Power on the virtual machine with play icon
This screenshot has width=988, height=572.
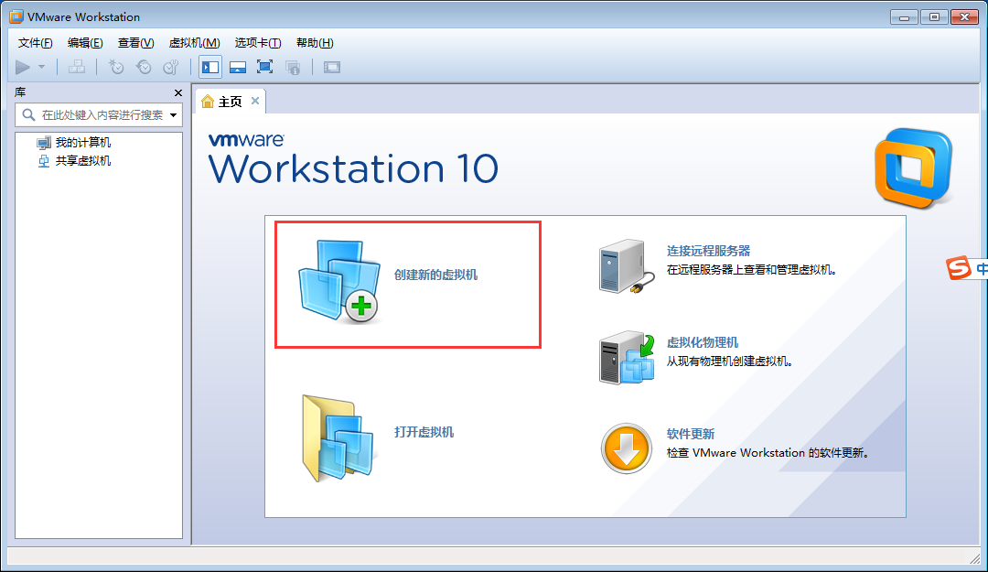click(x=23, y=67)
